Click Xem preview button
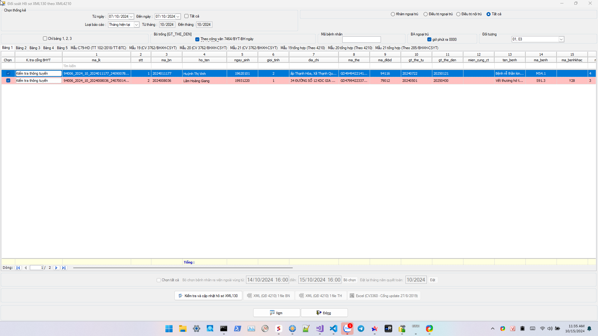 276,313
